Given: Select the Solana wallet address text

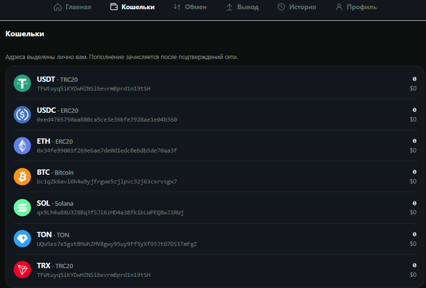Looking at the screenshot, I should [110, 212].
